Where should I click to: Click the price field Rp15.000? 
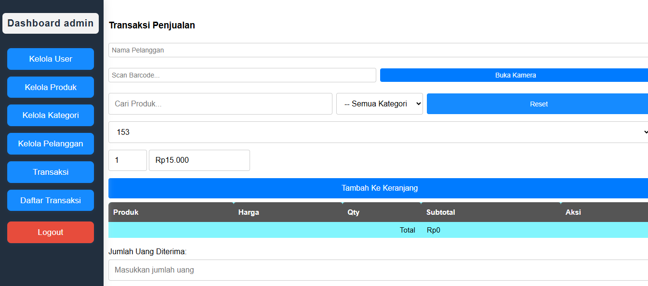coord(199,160)
